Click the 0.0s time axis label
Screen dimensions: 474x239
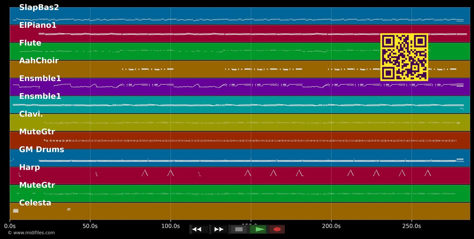[x=10, y=226]
